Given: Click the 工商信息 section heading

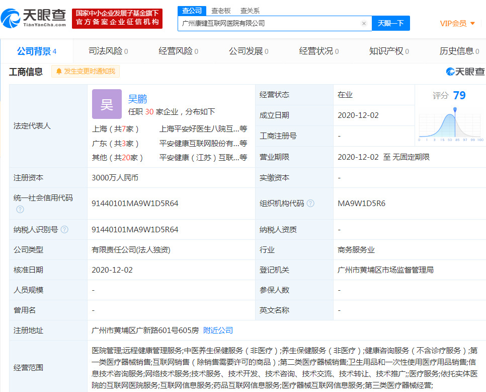Looking at the screenshot, I should [26, 72].
